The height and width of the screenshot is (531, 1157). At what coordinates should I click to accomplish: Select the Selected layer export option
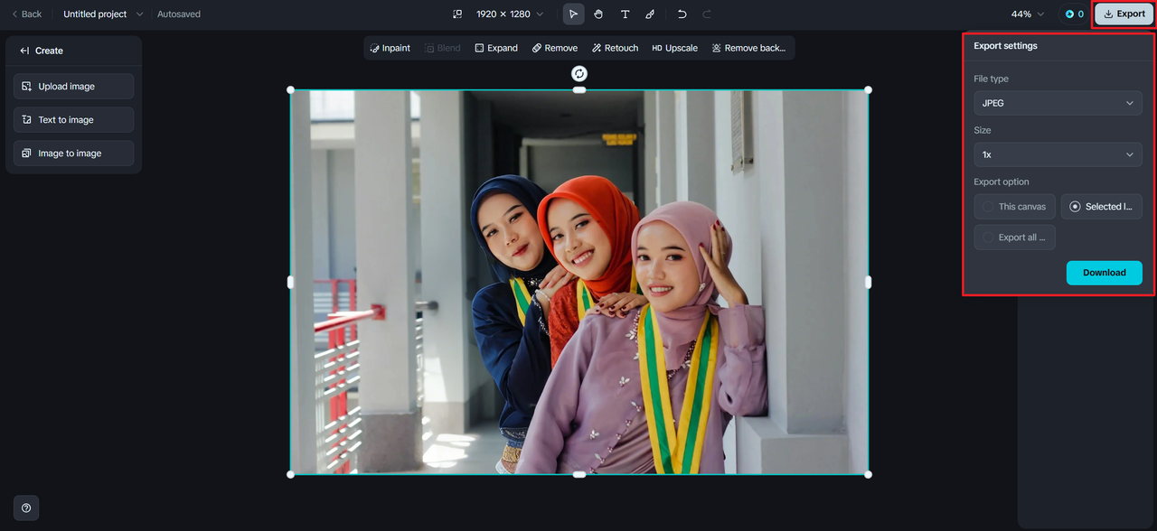coord(1101,207)
